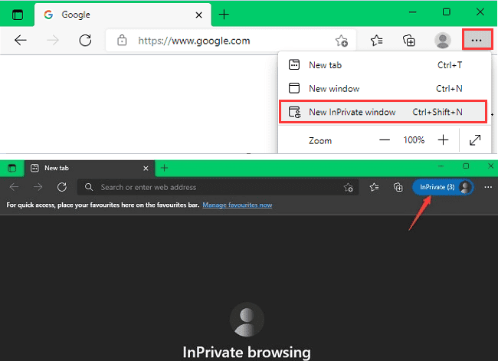
Task: Open Collections in upper window
Action: [x=409, y=41]
